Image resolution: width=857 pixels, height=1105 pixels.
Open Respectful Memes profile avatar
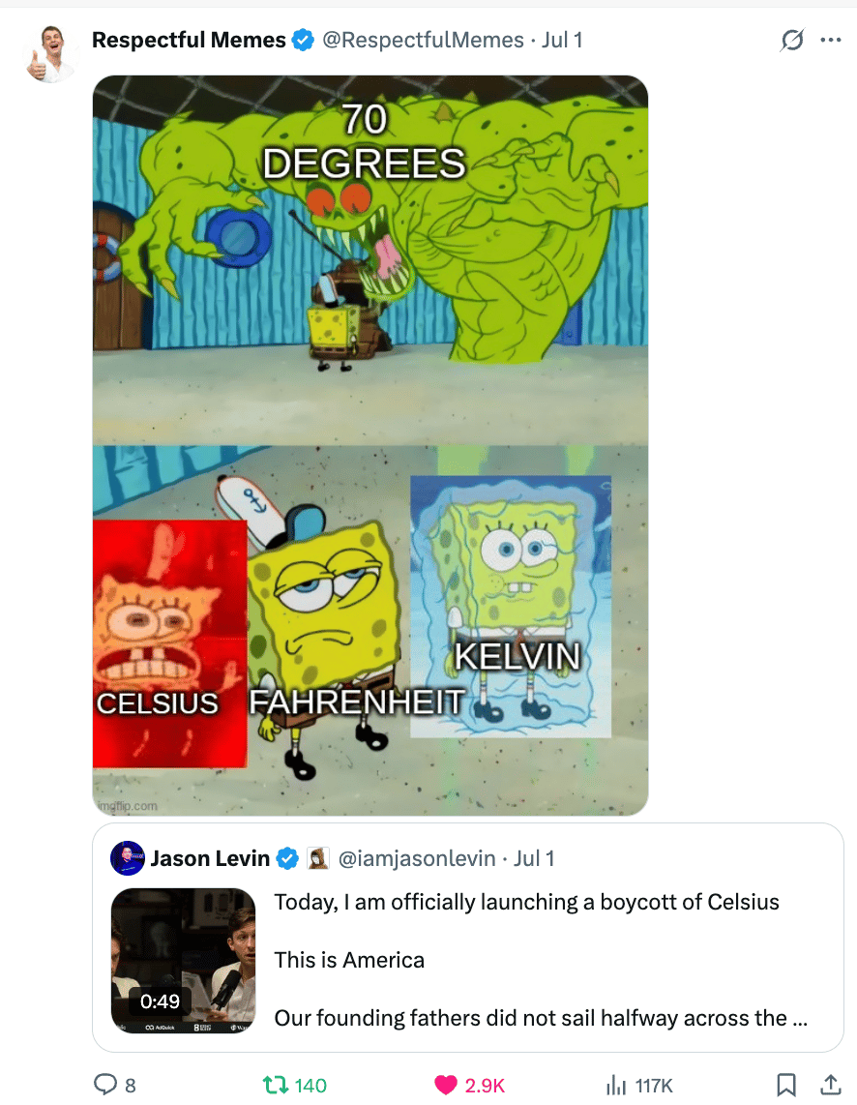click(x=50, y=53)
